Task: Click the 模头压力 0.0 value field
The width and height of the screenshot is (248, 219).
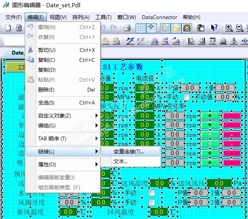Action: click(x=144, y=106)
